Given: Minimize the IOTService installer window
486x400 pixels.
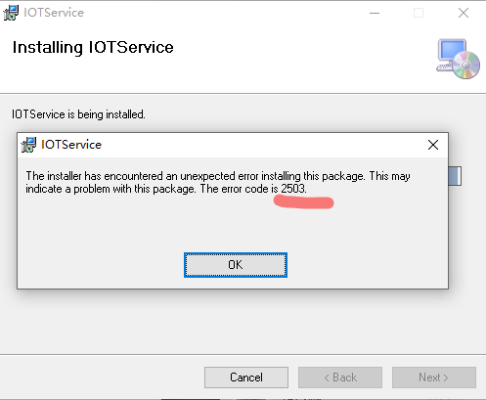Looking at the screenshot, I should click(375, 13).
